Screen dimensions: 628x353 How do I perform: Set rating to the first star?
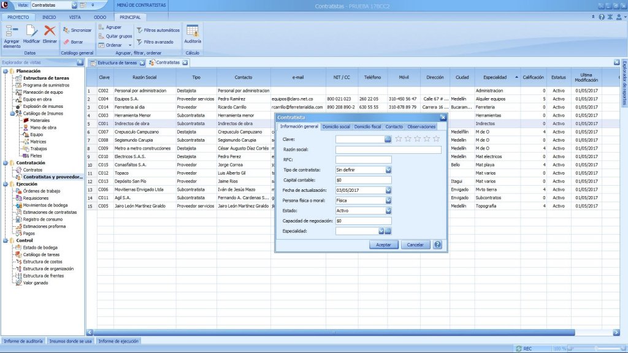(399, 139)
